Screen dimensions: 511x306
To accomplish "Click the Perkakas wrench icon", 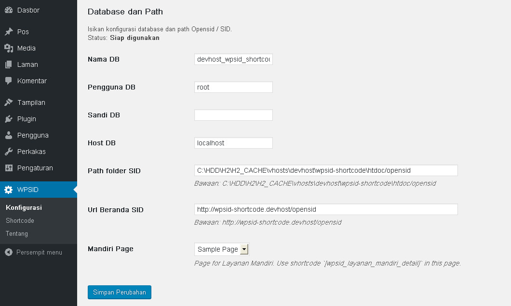I will point(9,152).
